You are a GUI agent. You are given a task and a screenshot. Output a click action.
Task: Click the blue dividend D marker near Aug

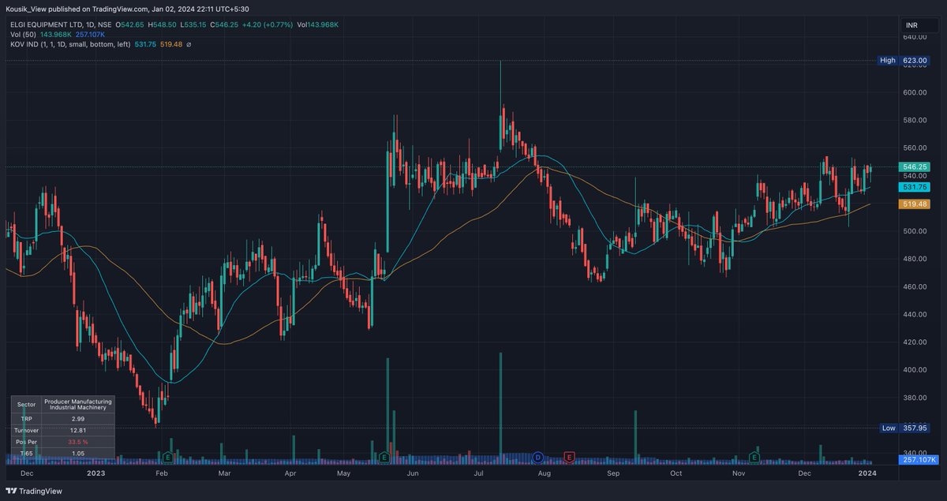(538, 457)
